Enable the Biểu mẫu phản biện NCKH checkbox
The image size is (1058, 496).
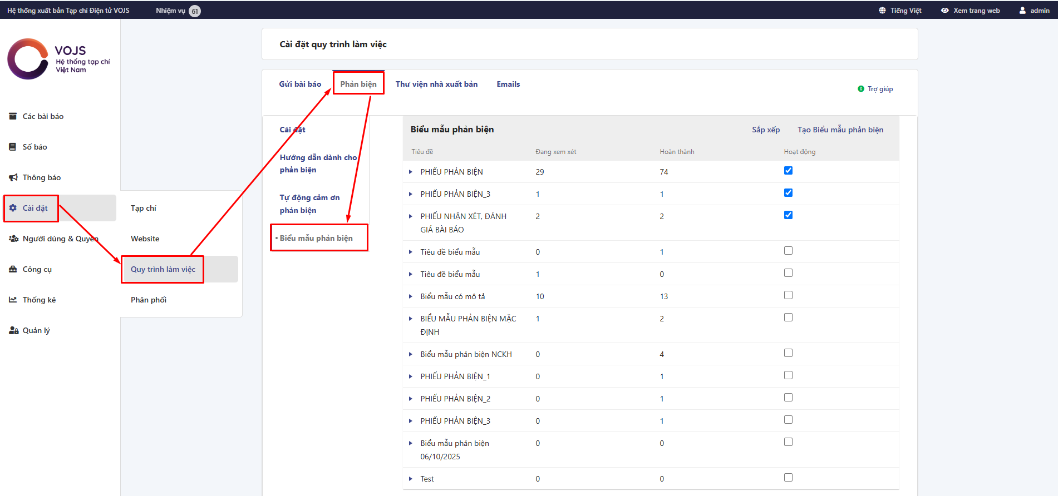click(788, 353)
